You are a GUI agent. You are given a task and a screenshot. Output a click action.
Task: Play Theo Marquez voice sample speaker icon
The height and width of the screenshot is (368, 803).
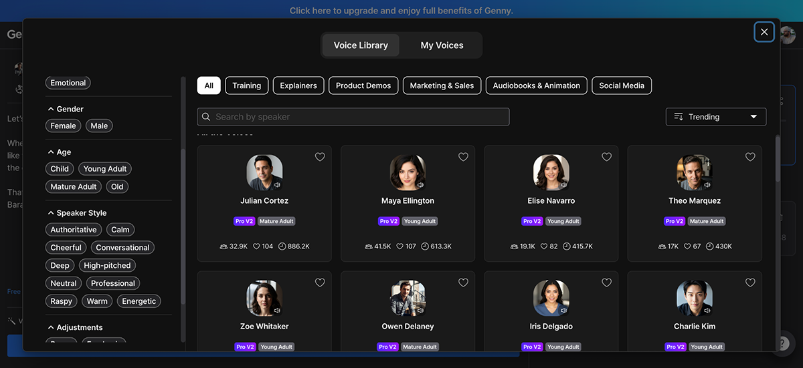pyautogui.click(x=707, y=185)
